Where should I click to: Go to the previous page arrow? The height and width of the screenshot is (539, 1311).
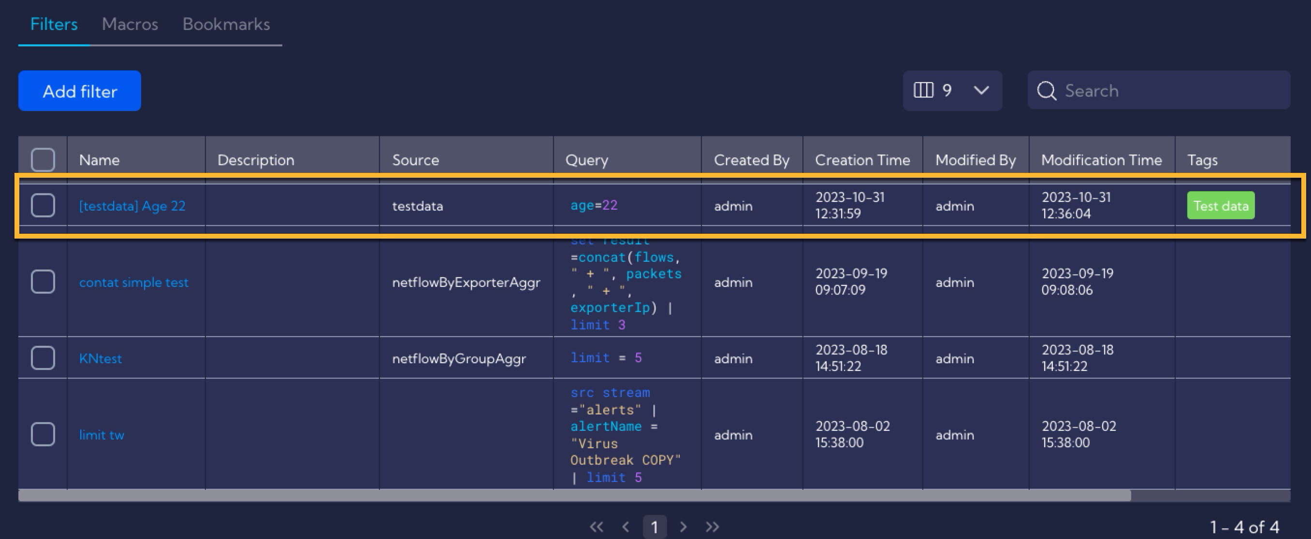(626, 527)
